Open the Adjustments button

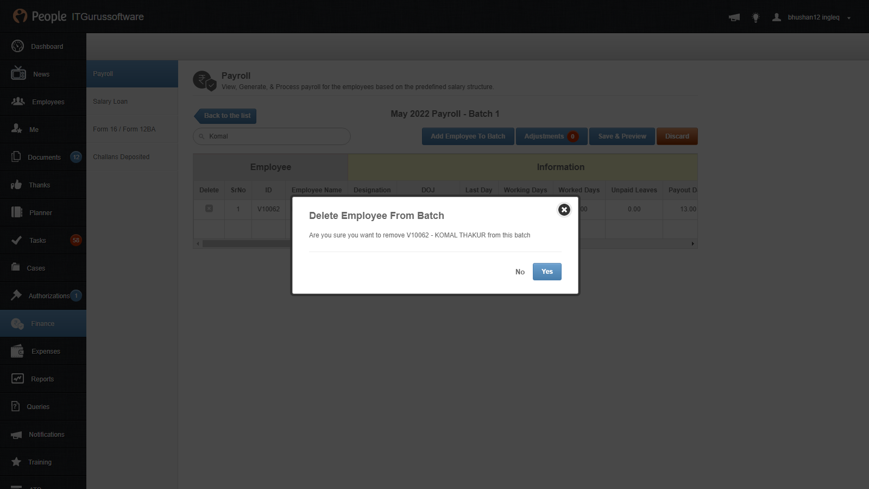click(x=552, y=136)
